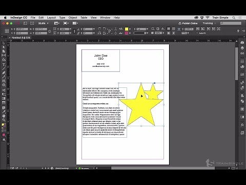Select the Direct Selection tool
Screen dimensions: 246x185
4,47
